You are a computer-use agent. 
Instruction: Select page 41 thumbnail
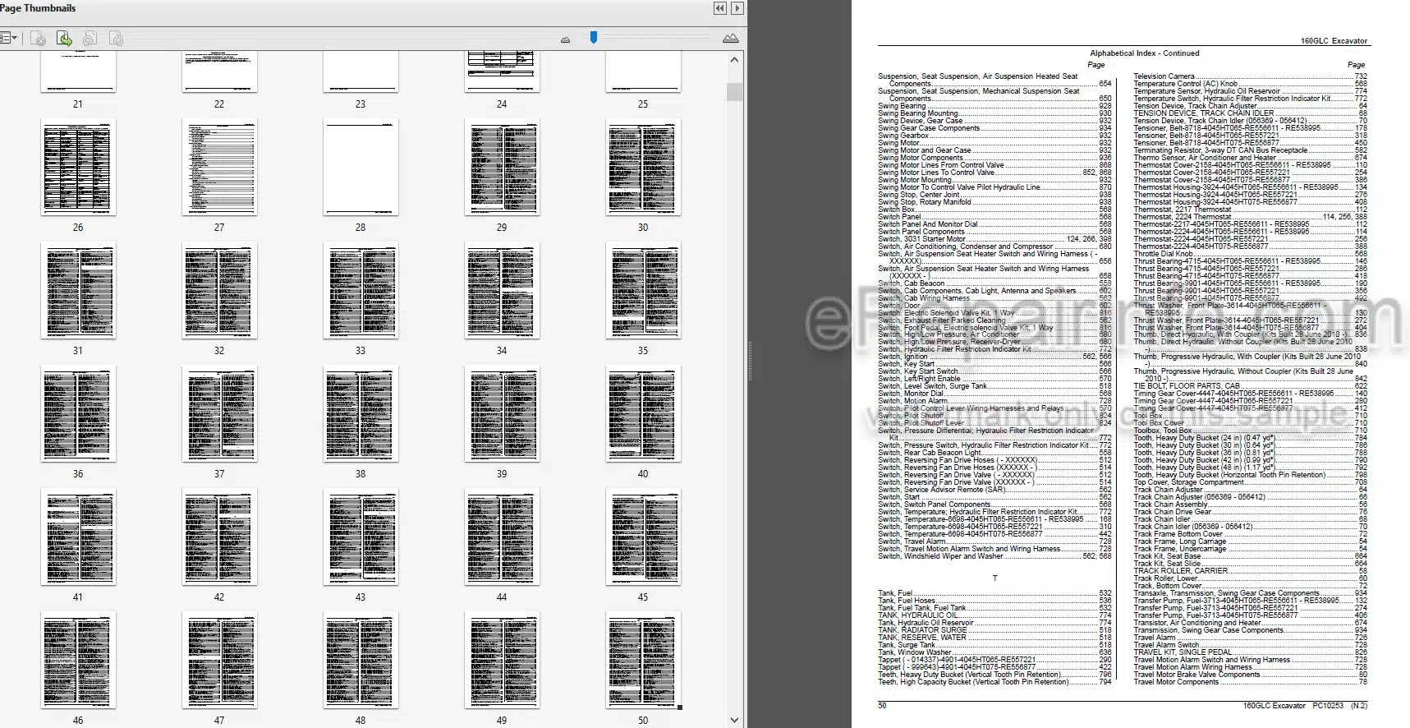(x=78, y=537)
